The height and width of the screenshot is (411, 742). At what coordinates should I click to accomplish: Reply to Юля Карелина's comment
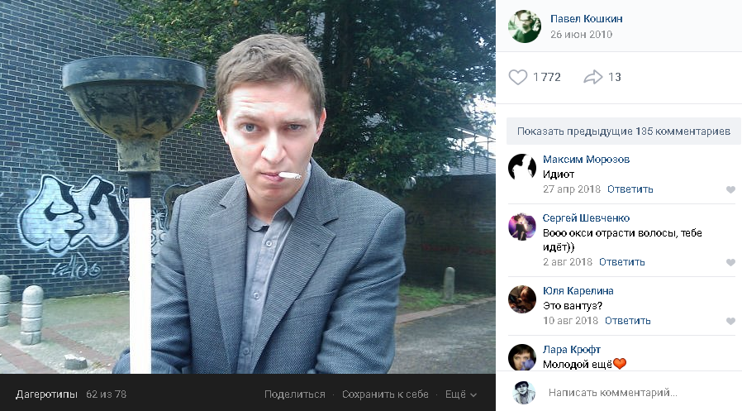627,321
